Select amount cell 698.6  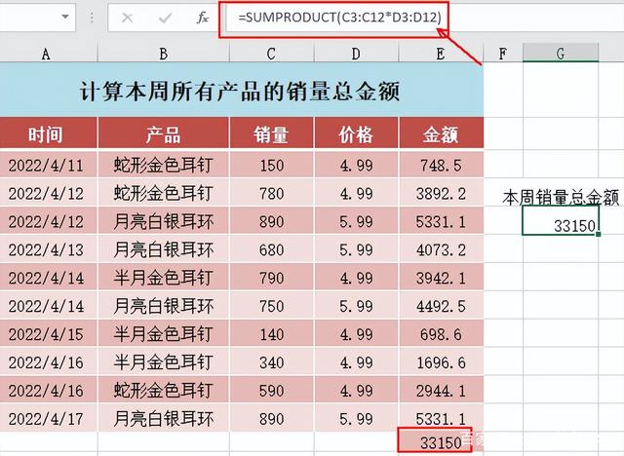(x=442, y=333)
